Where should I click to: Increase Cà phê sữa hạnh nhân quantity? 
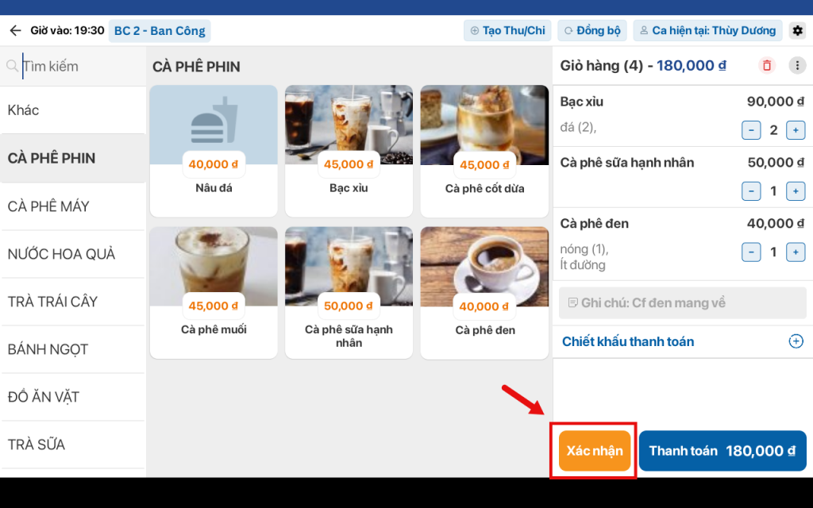(796, 191)
